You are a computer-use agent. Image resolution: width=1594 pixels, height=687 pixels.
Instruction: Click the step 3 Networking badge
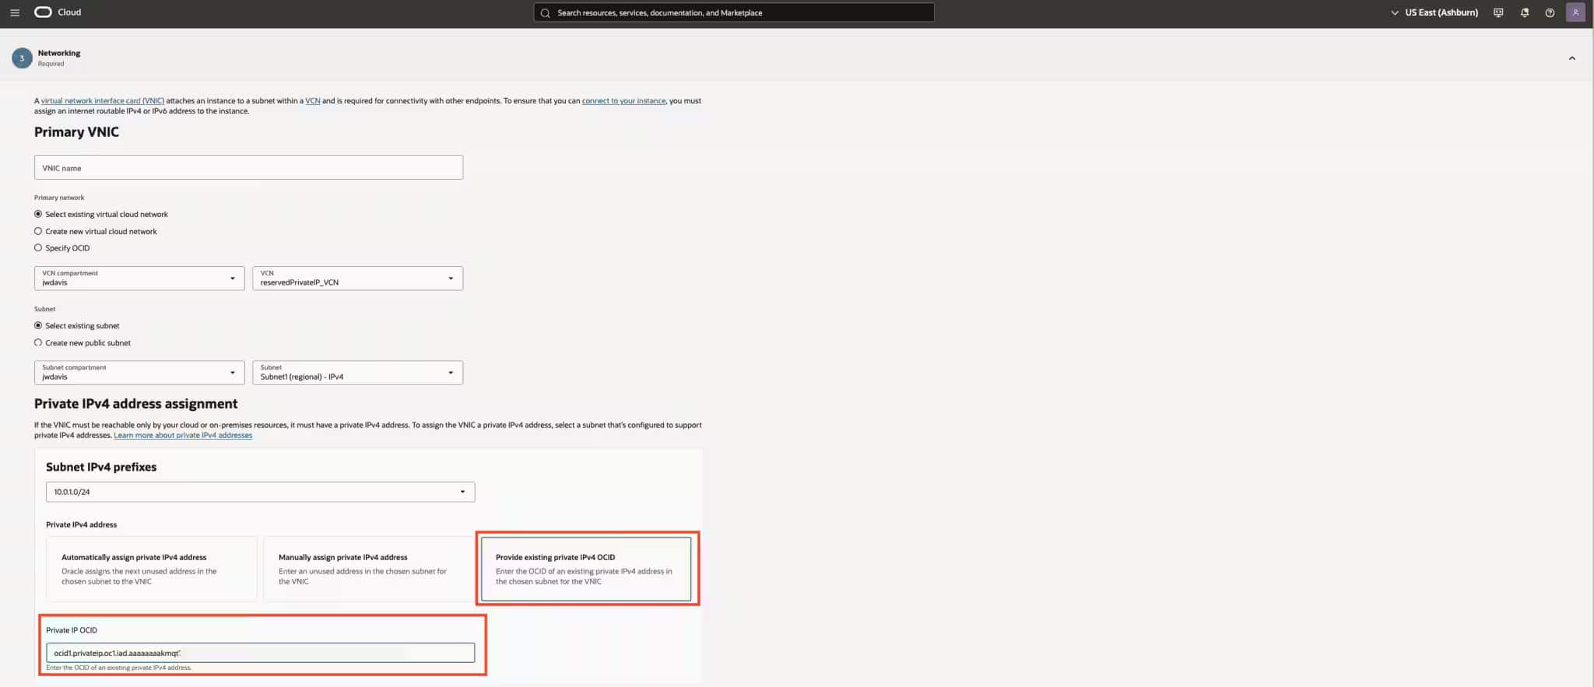tap(22, 58)
